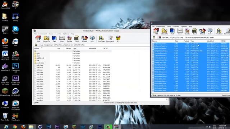Open Photoshop CC desktop shortcut
Viewport: 230px width, 129px height.
pyautogui.click(x=15, y=68)
